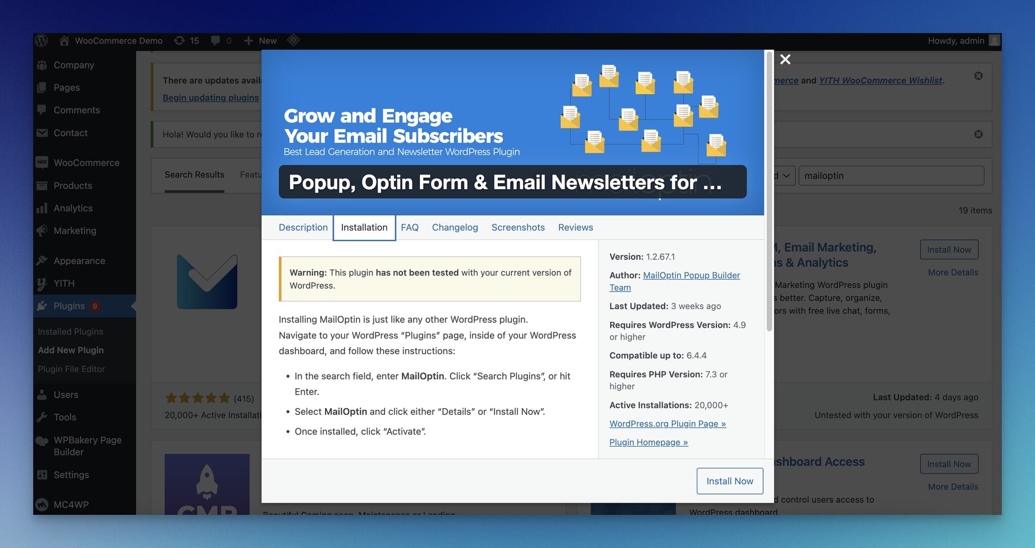Screen dimensions: 1035x548
Task: Open More Details for Dashboard Access plugin
Action: pyautogui.click(x=953, y=486)
